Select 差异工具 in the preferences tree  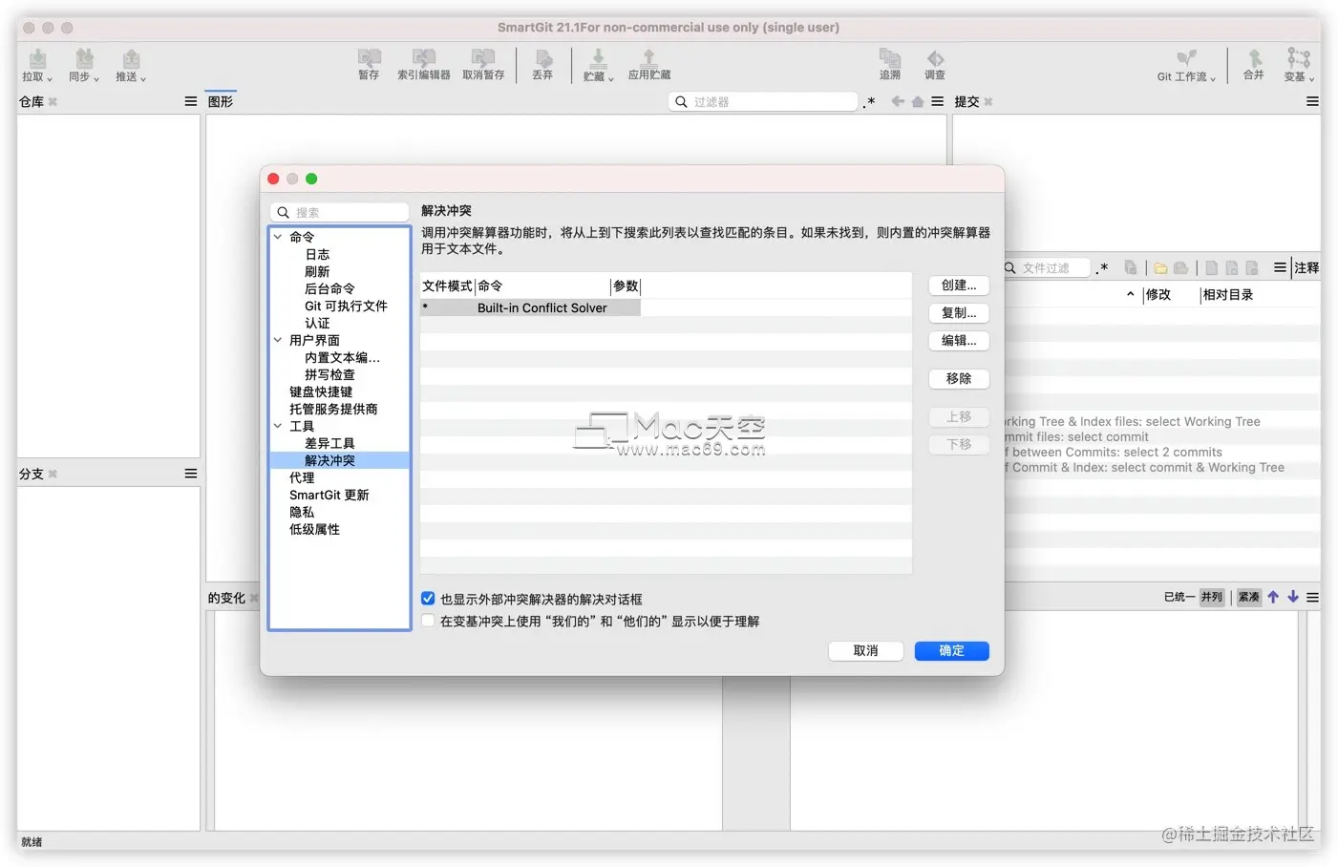coord(329,443)
